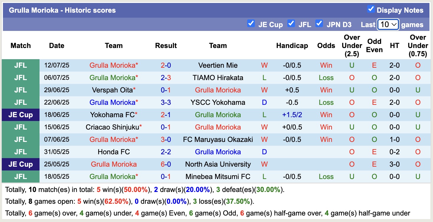Click the Honda FC team name

click(x=114, y=152)
